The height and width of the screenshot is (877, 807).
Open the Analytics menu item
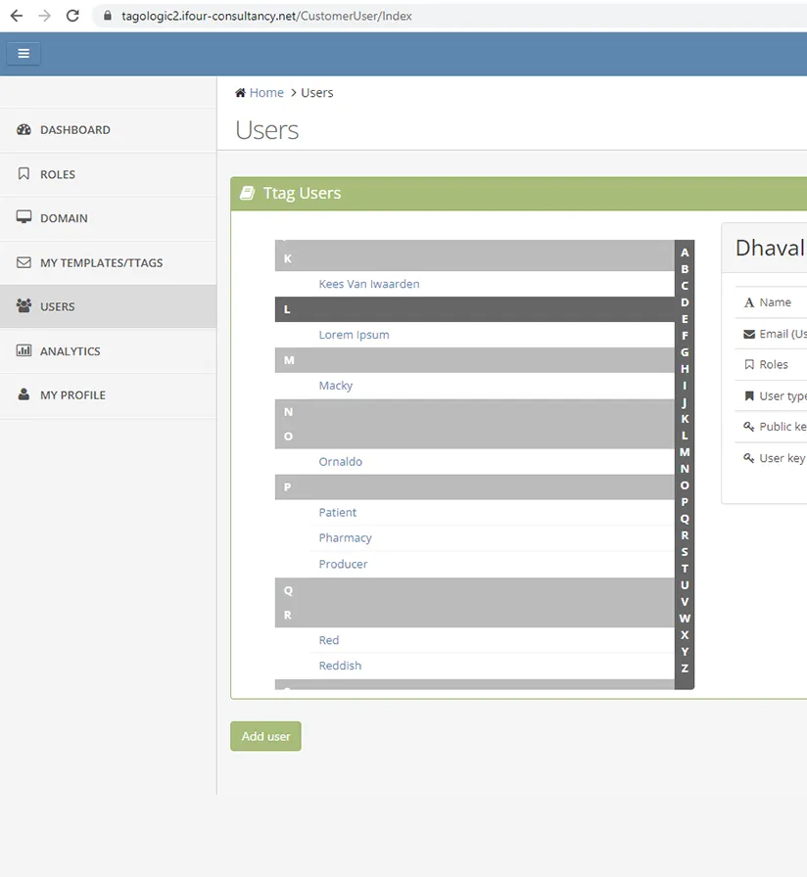[71, 350]
